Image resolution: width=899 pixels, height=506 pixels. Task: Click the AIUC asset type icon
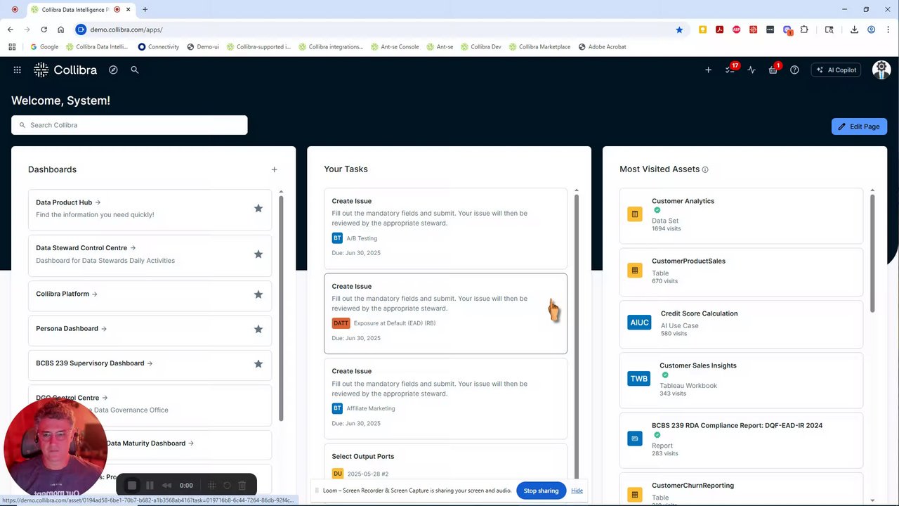639,323
